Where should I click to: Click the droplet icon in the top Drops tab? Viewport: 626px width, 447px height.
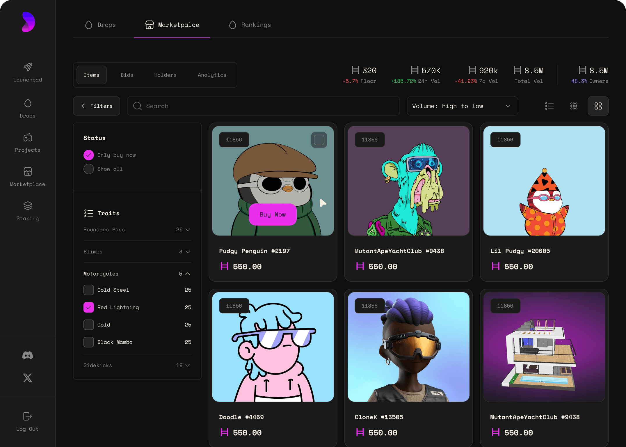(89, 25)
